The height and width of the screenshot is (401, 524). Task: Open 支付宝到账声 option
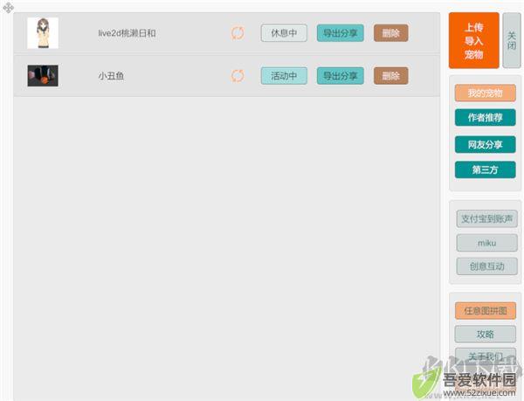click(x=487, y=219)
